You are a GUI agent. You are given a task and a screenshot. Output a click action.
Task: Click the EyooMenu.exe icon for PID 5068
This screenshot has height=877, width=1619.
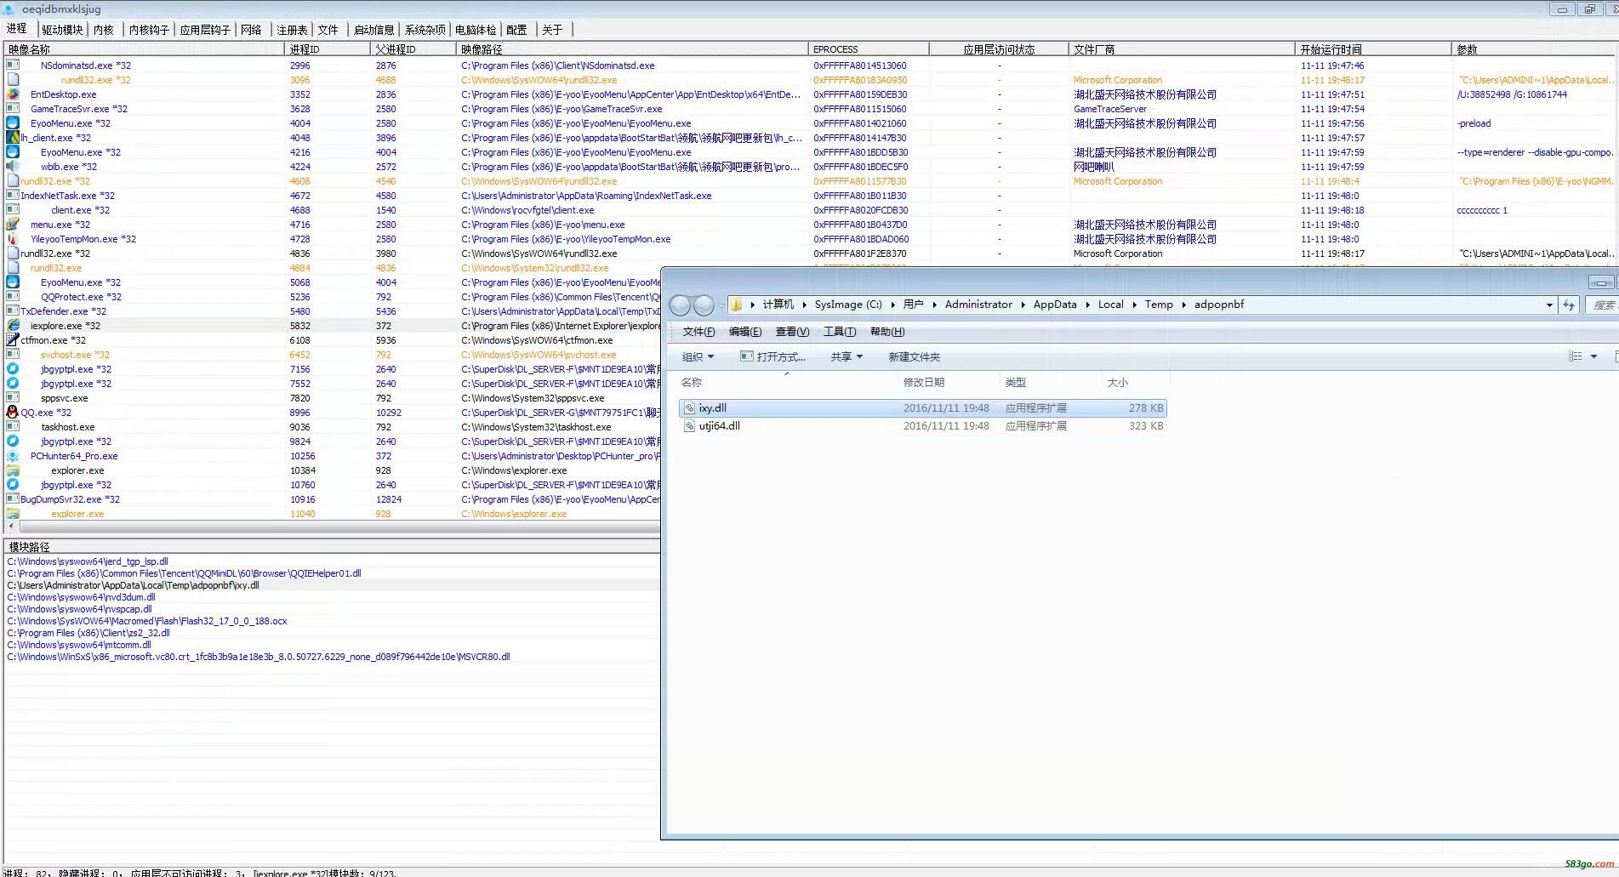(x=13, y=282)
